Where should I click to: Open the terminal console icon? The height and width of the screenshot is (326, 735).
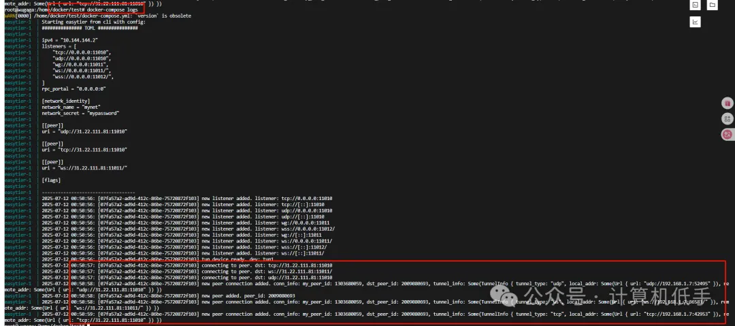(x=696, y=5)
